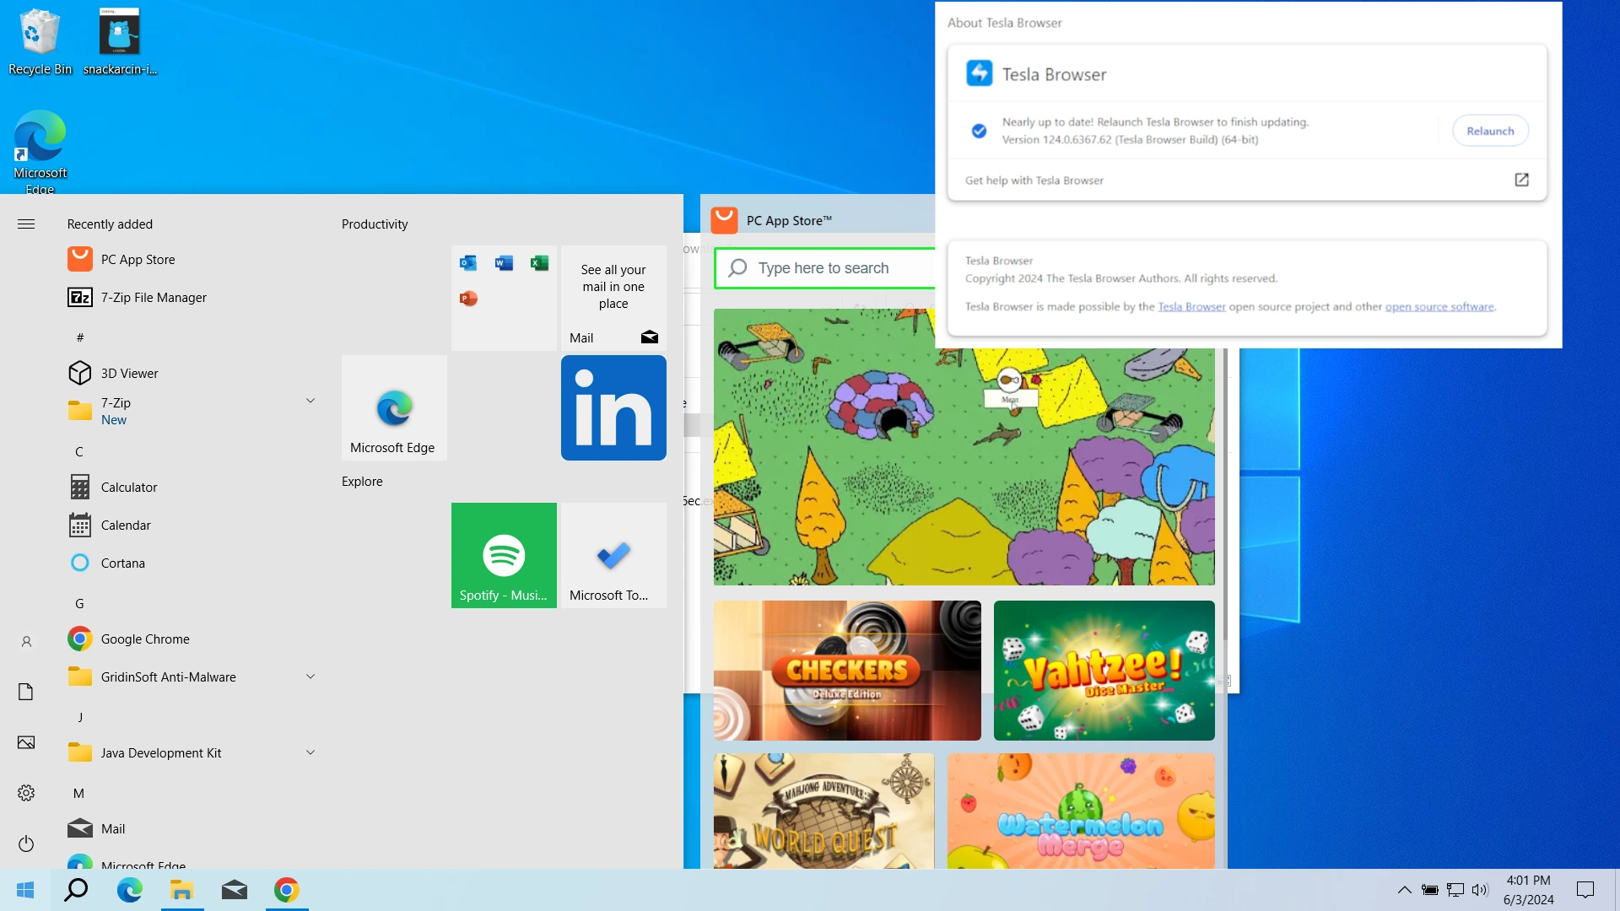The width and height of the screenshot is (1620, 911).
Task: Type in Start Menu search field
Action: tap(76, 890)
